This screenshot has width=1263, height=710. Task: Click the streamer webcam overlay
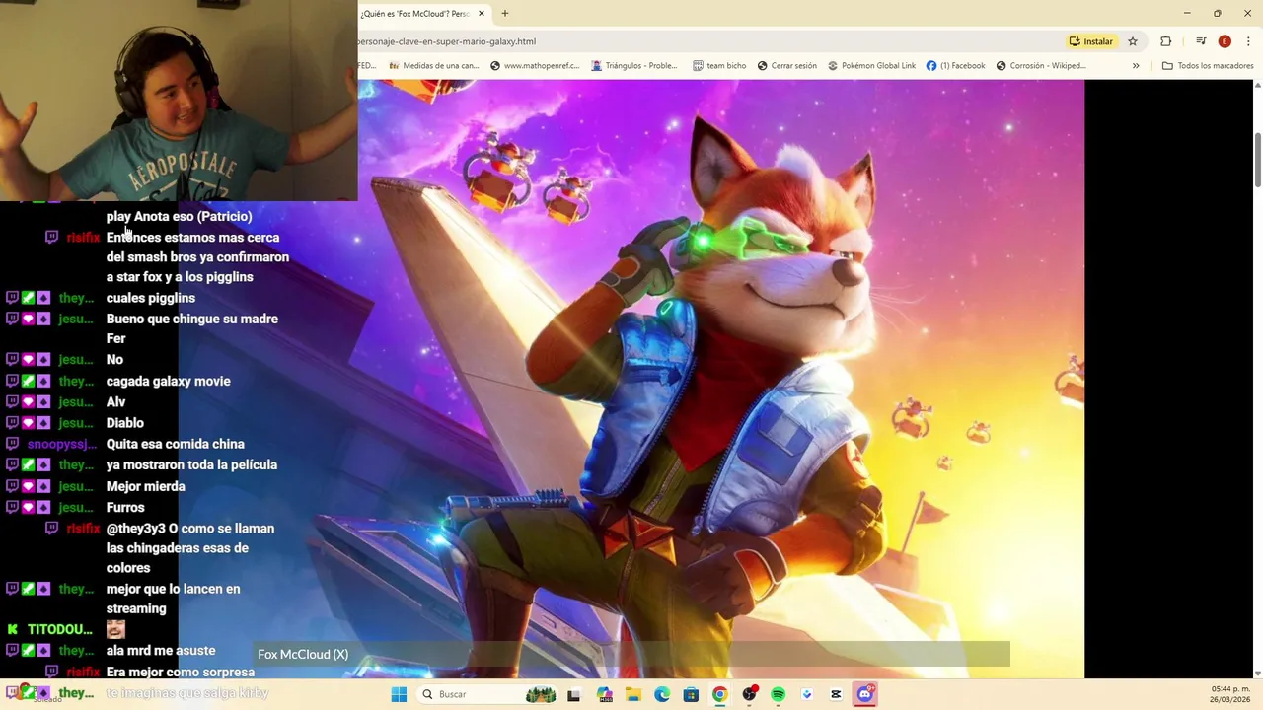point(179,101)
